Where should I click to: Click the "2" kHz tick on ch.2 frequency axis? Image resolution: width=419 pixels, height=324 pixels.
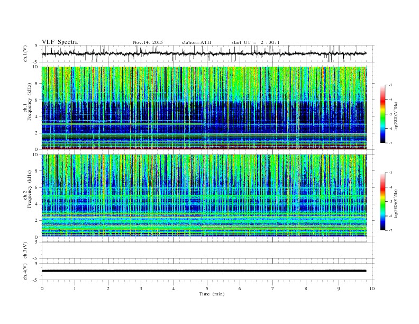[x=37, y=221]
